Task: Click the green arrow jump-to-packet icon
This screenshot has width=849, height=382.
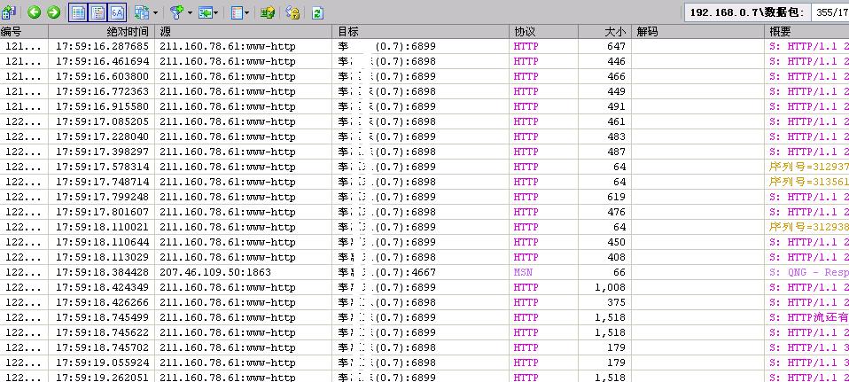Action: (x=205, y=13)
